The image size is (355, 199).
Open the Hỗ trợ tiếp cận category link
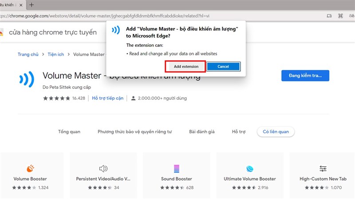coord(107,98)
